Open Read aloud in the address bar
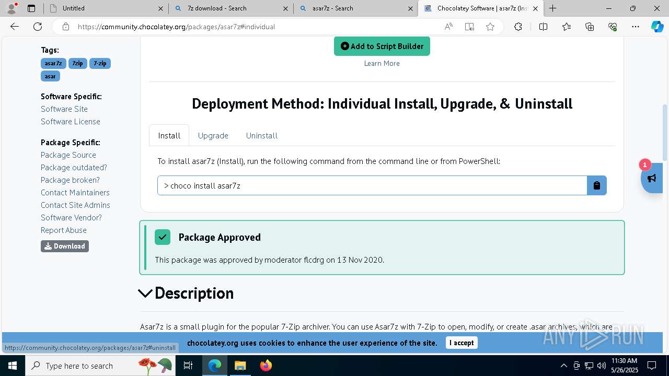The height and width of the screenshot is (376, 669). coord(448,27)
